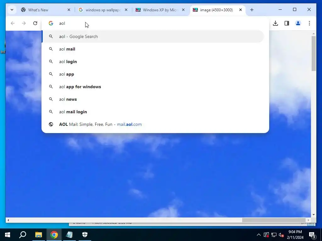Go back to previous page
Viewport: 322px width, 241px height.
[x=13, y=23]
